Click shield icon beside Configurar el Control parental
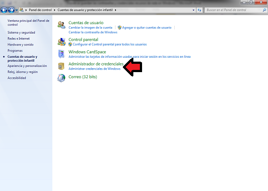 70,45
